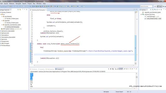Switch to the Problems tab
166x93 pixels.
(33, 69)
